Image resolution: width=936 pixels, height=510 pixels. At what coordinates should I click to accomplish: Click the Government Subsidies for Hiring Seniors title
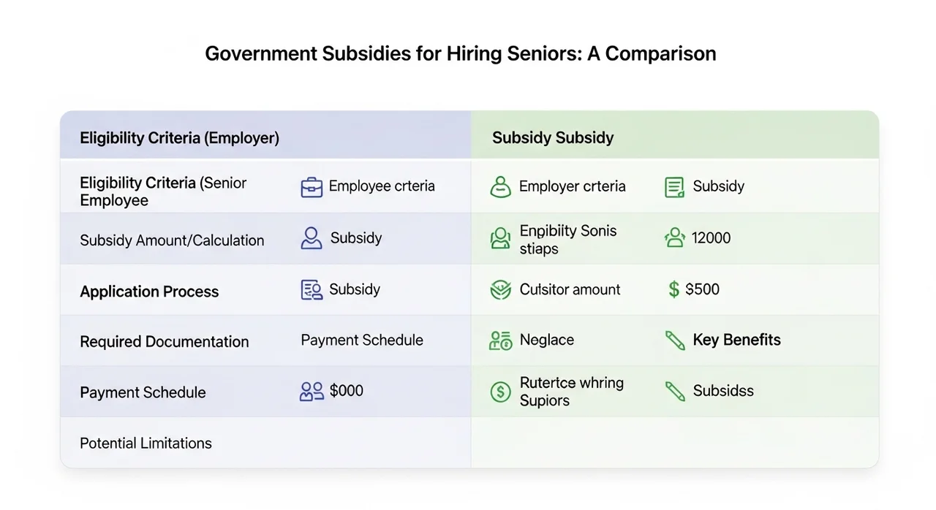click(x=460, y=54)
